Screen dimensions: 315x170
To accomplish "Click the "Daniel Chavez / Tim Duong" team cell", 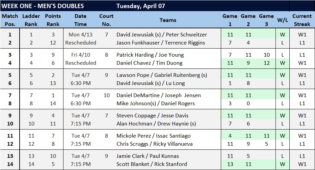I will (149, 63).
